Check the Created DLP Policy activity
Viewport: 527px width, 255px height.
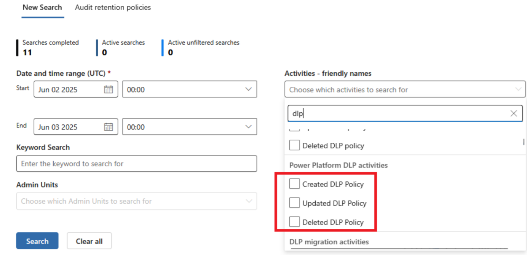coord(294,183)
